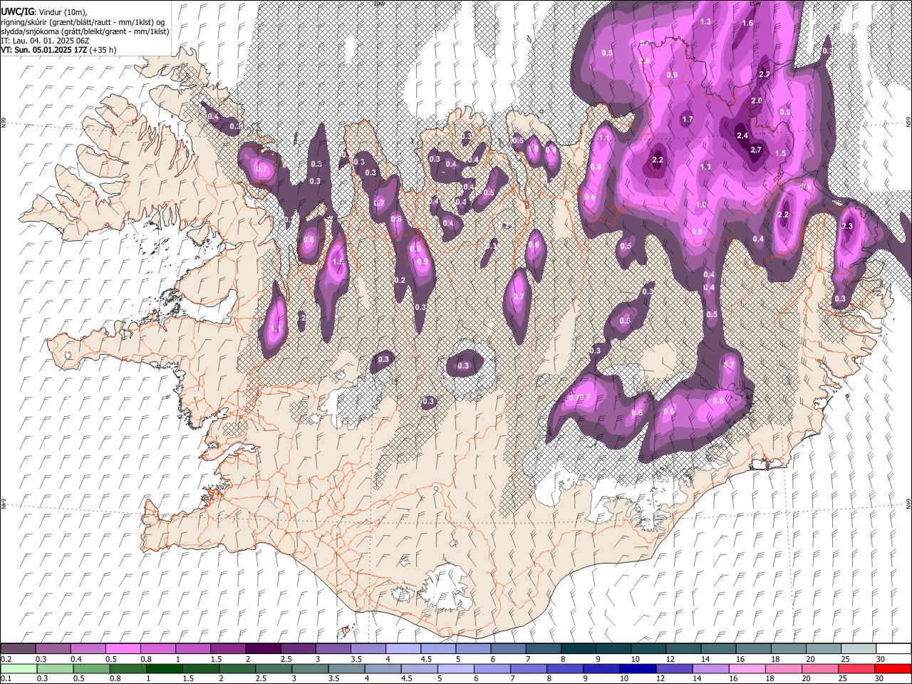Select the '2.0' snowfall value label

click(757, 101)
